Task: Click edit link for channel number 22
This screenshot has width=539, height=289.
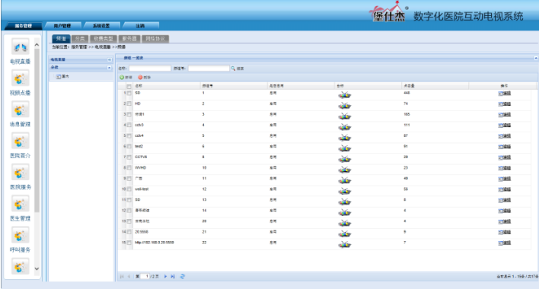Action: (504, 243)
